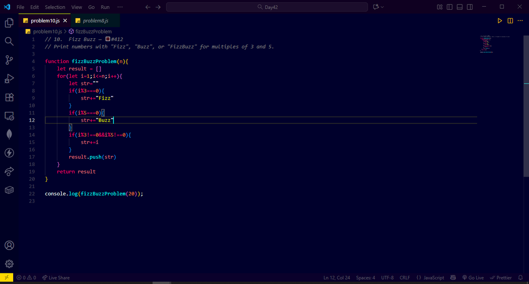Image resolution: width=529 pixels, height=284 pixels.
Task: Open the fizzBuzzProblem breadcrumb dropdown
Action: (x=93, y=31)
